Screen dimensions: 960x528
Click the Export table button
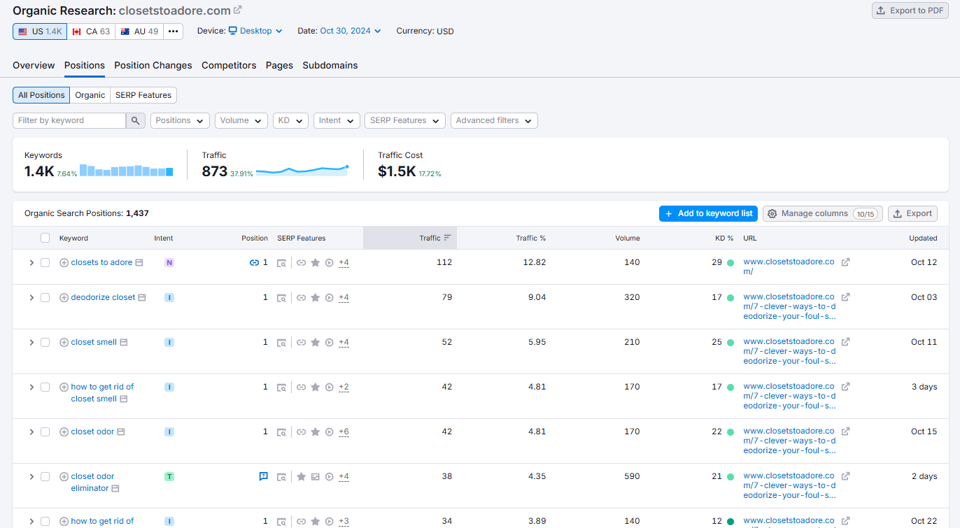point(912,213)
